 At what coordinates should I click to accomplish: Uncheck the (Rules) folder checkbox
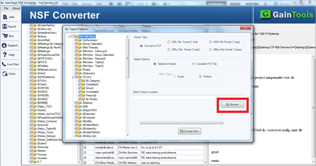[76, 70]
